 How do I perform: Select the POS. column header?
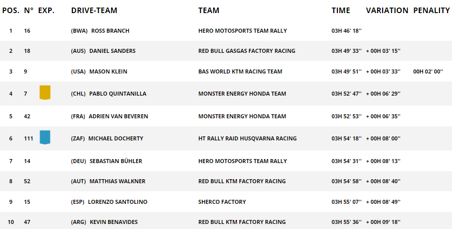(11, 11)
